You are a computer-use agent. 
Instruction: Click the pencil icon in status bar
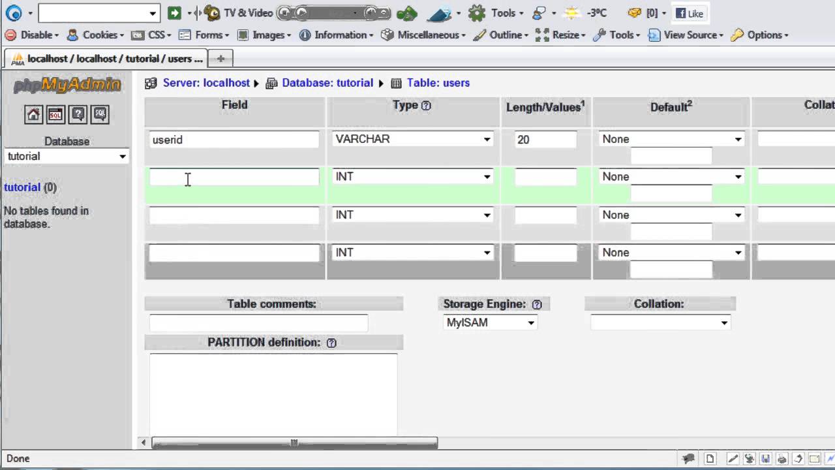click(733, 459)
